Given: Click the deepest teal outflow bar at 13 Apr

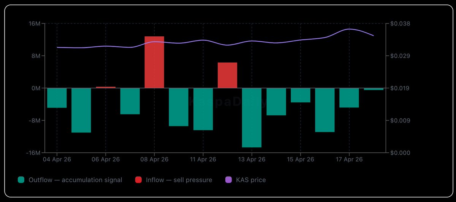Looking at the screenshot, I should click(x=252, y=117).
